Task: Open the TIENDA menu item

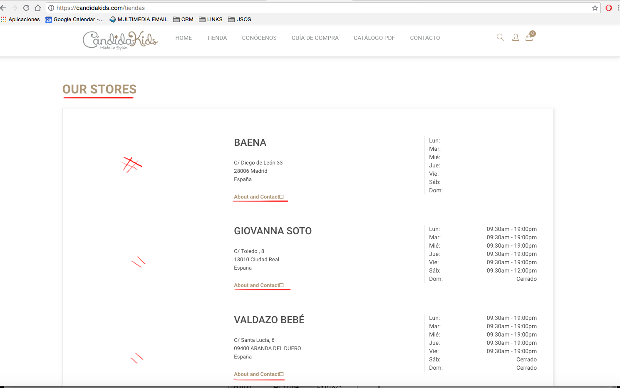Action: 217,38
